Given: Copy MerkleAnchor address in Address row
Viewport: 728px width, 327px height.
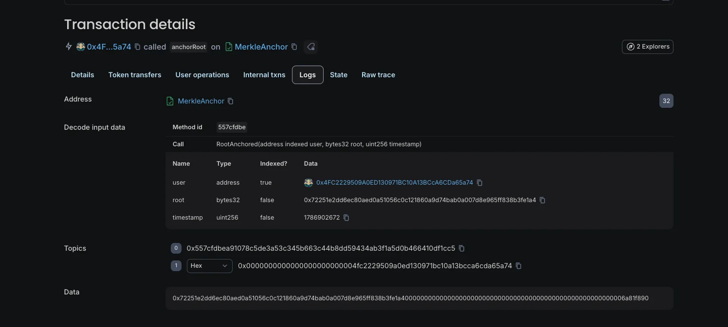Looking at the screenshot, I should coord(231,101).
